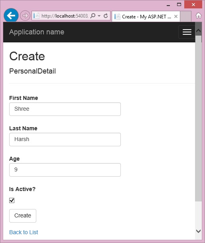
Task: Open the browser home icon
Action: pos(199,16)
